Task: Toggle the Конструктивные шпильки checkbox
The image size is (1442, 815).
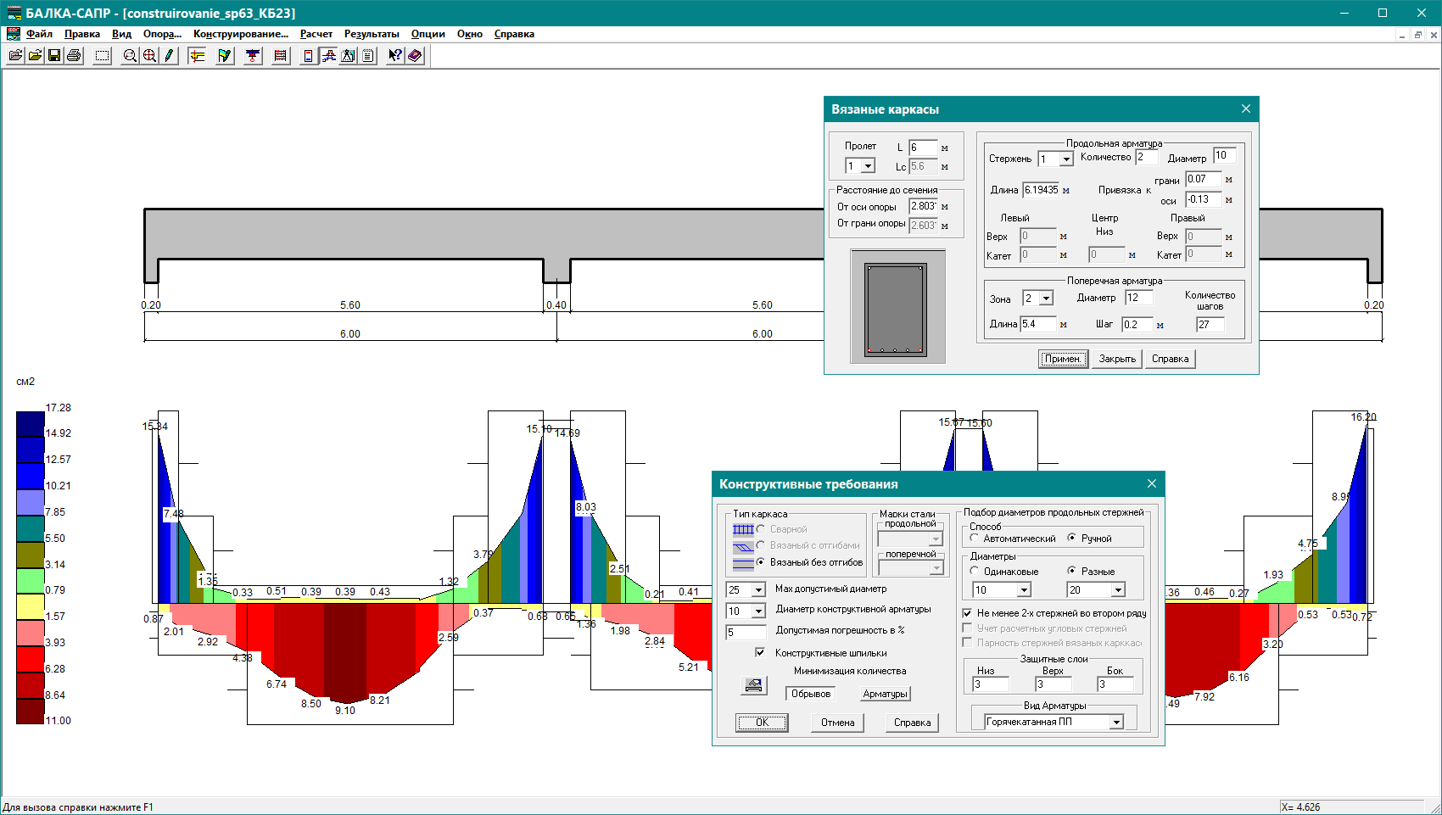Action: [760, 653]
